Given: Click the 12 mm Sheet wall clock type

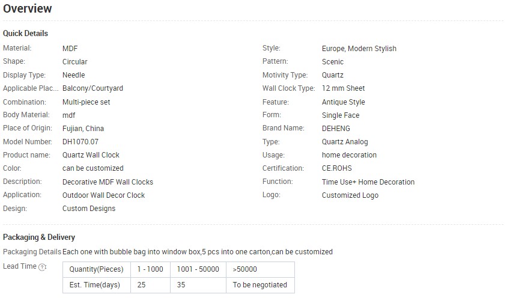Looking at the screenshot, I should (x=343, y=88).
